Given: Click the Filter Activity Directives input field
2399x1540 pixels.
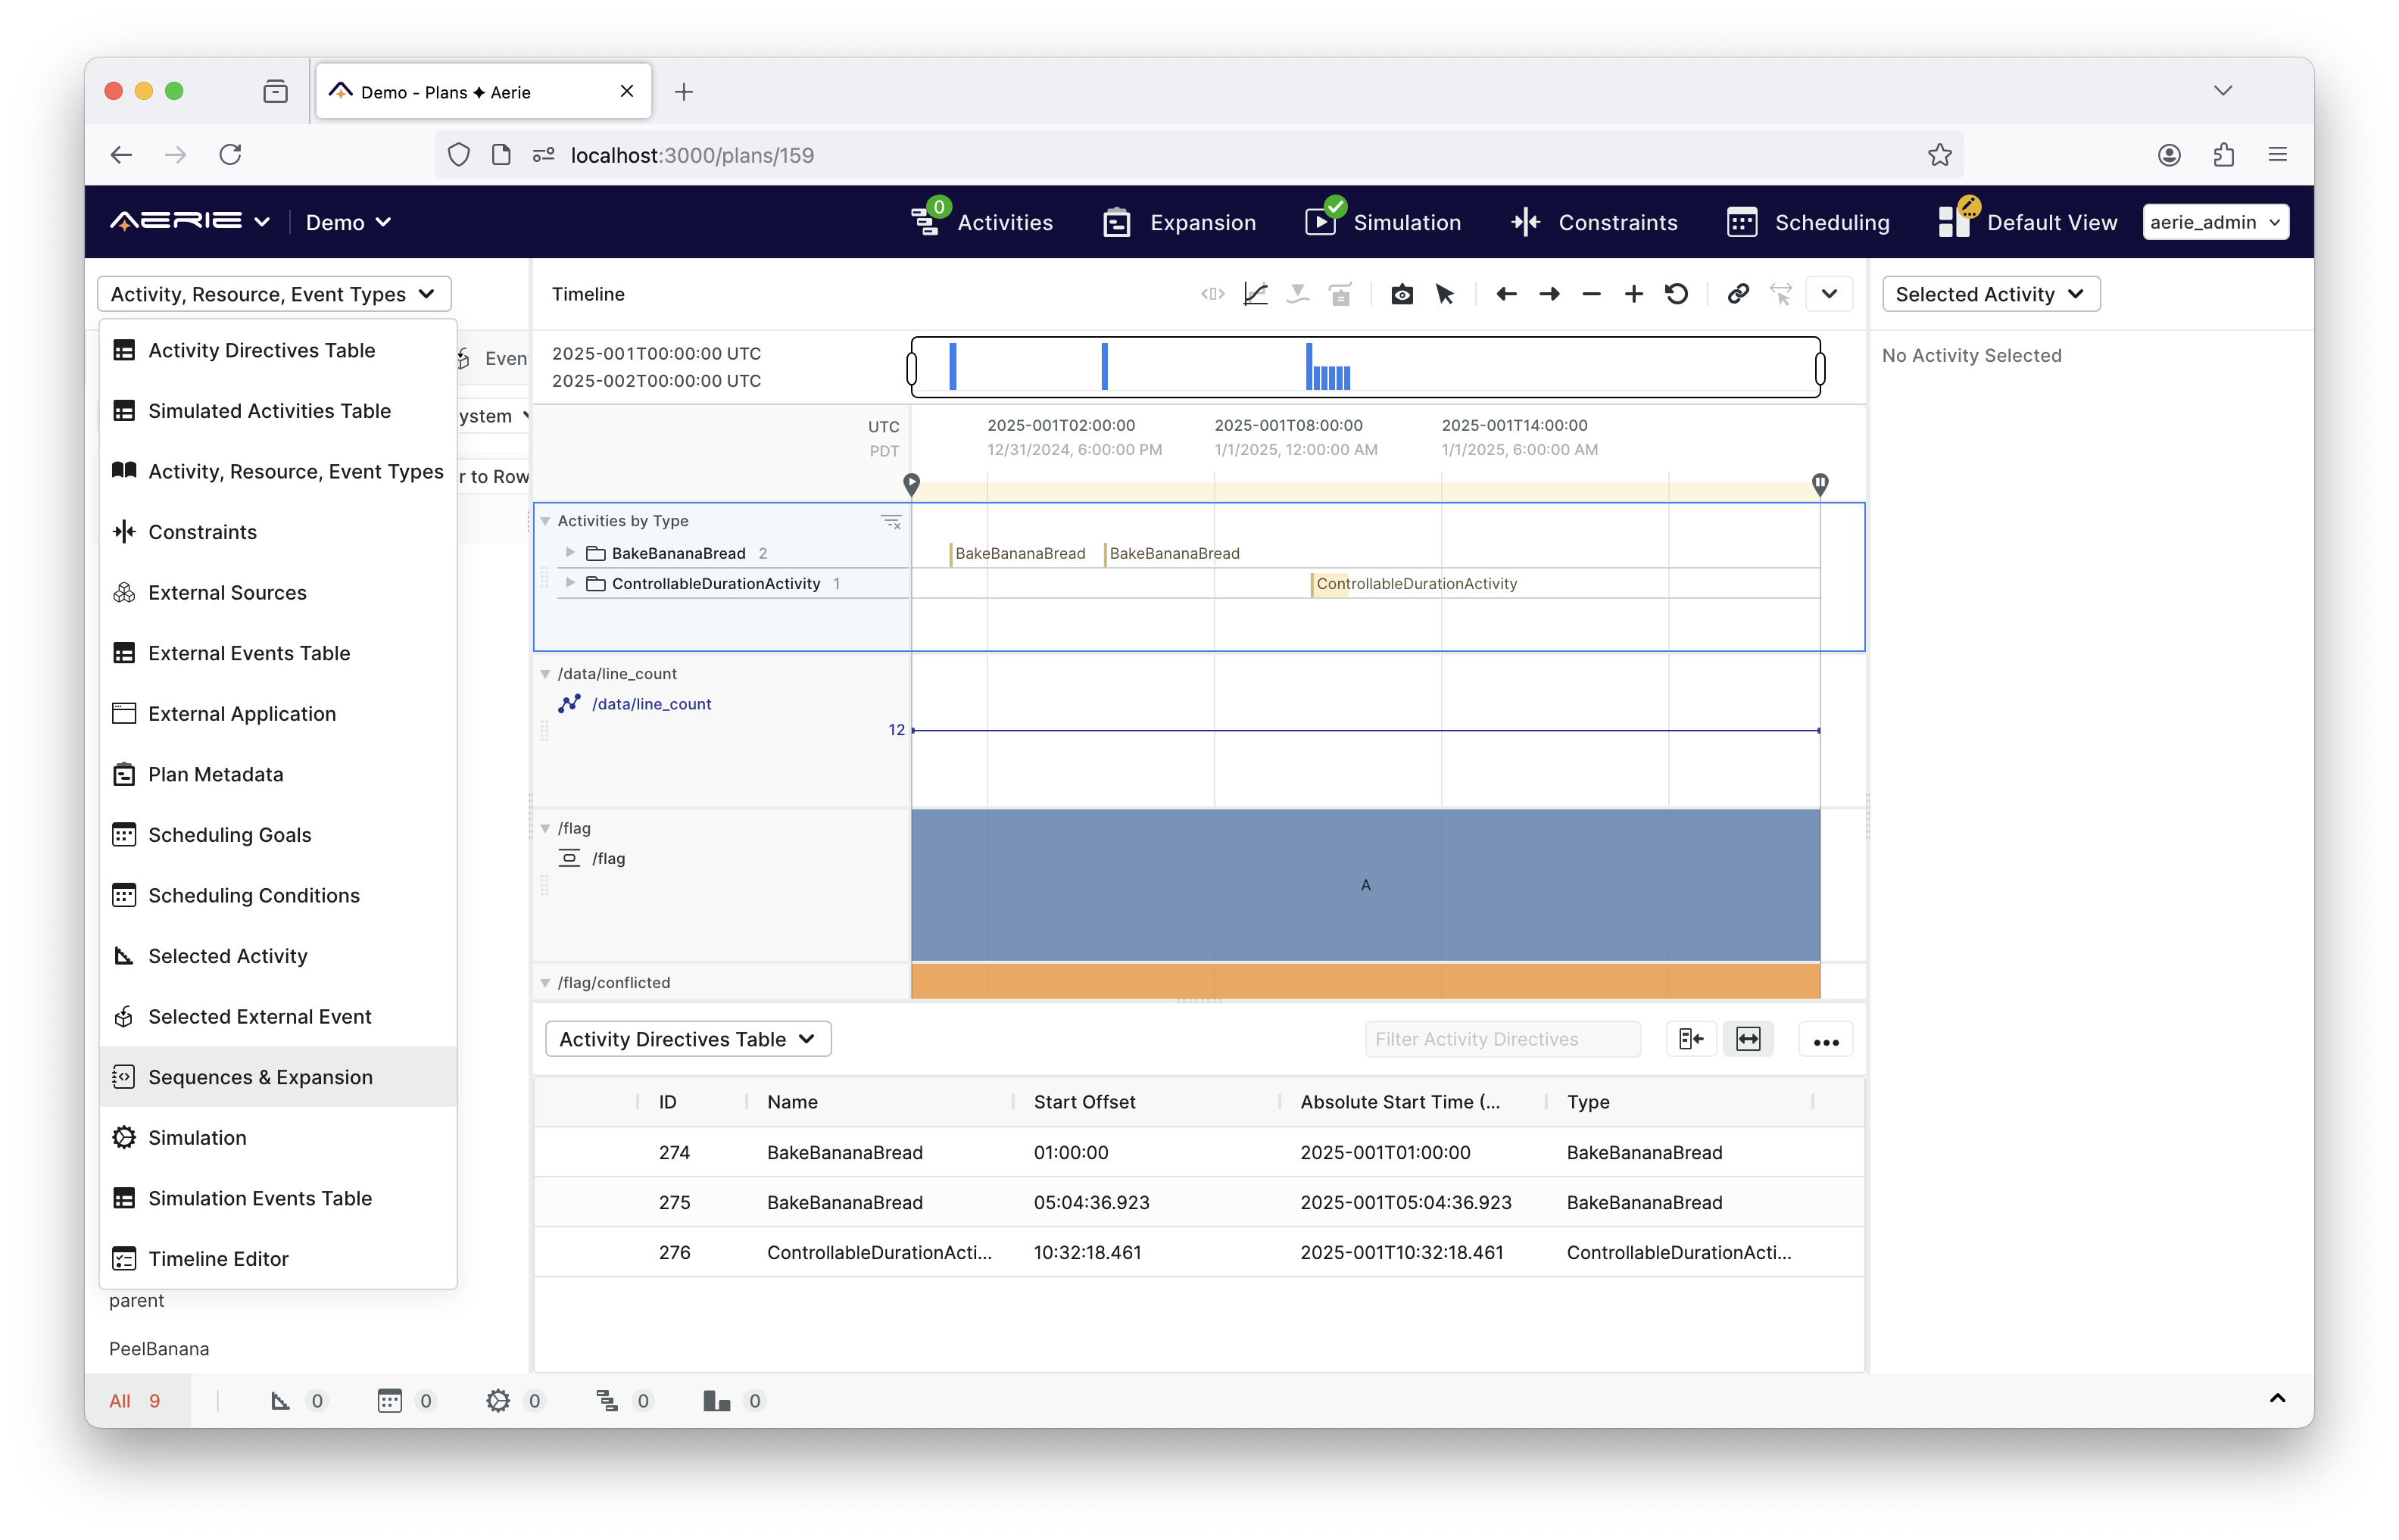Looking at the screenshot, I should click(x=1502, y=1039).
